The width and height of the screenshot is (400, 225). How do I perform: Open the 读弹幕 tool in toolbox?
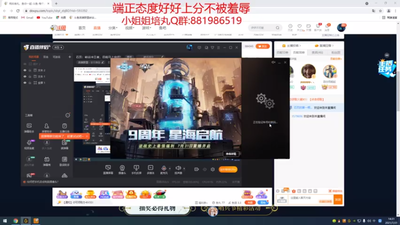point(64,144)
